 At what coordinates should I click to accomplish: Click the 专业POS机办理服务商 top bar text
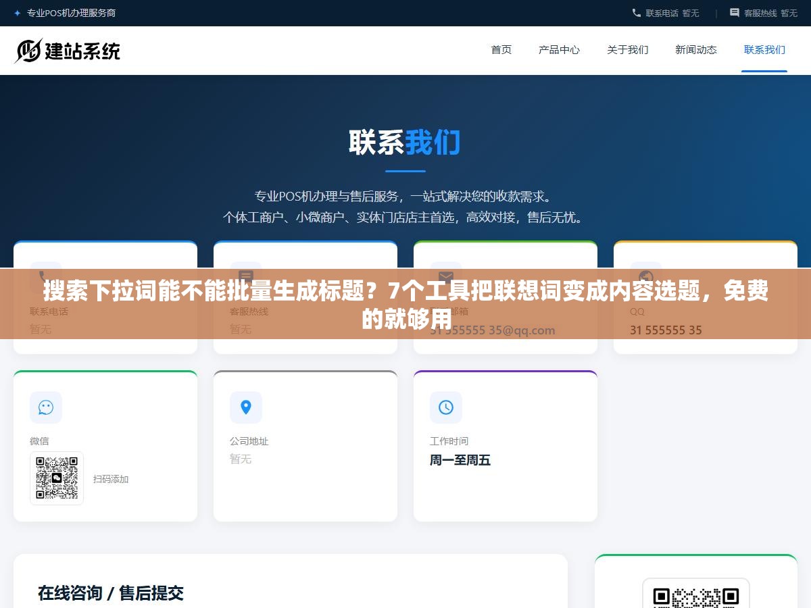71,13
